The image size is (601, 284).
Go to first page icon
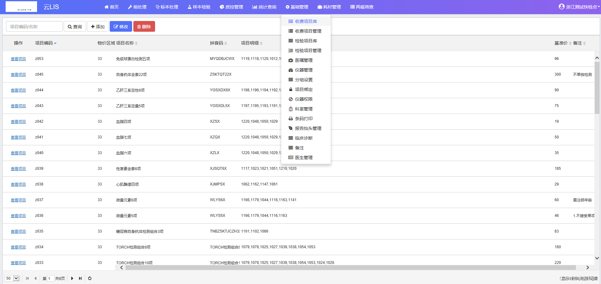click(27, 278)
